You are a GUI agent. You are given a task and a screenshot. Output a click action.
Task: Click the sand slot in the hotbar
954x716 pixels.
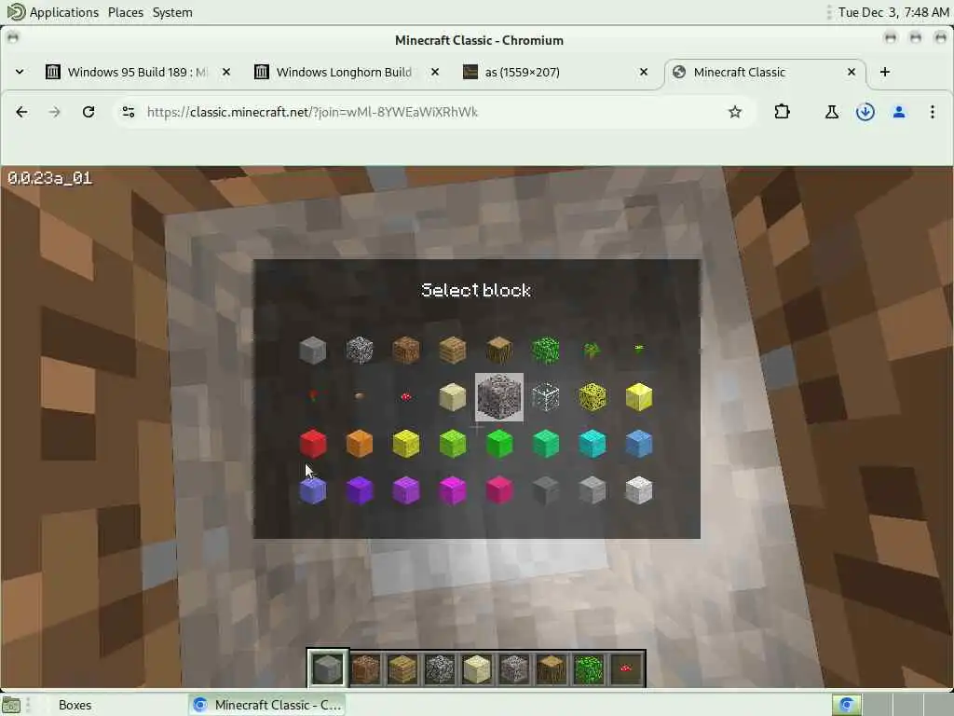coord(476,668)
